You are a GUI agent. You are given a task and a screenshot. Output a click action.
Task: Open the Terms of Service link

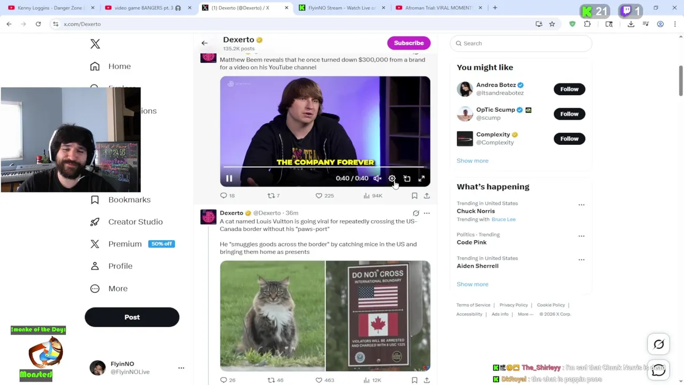pos(473,305)
